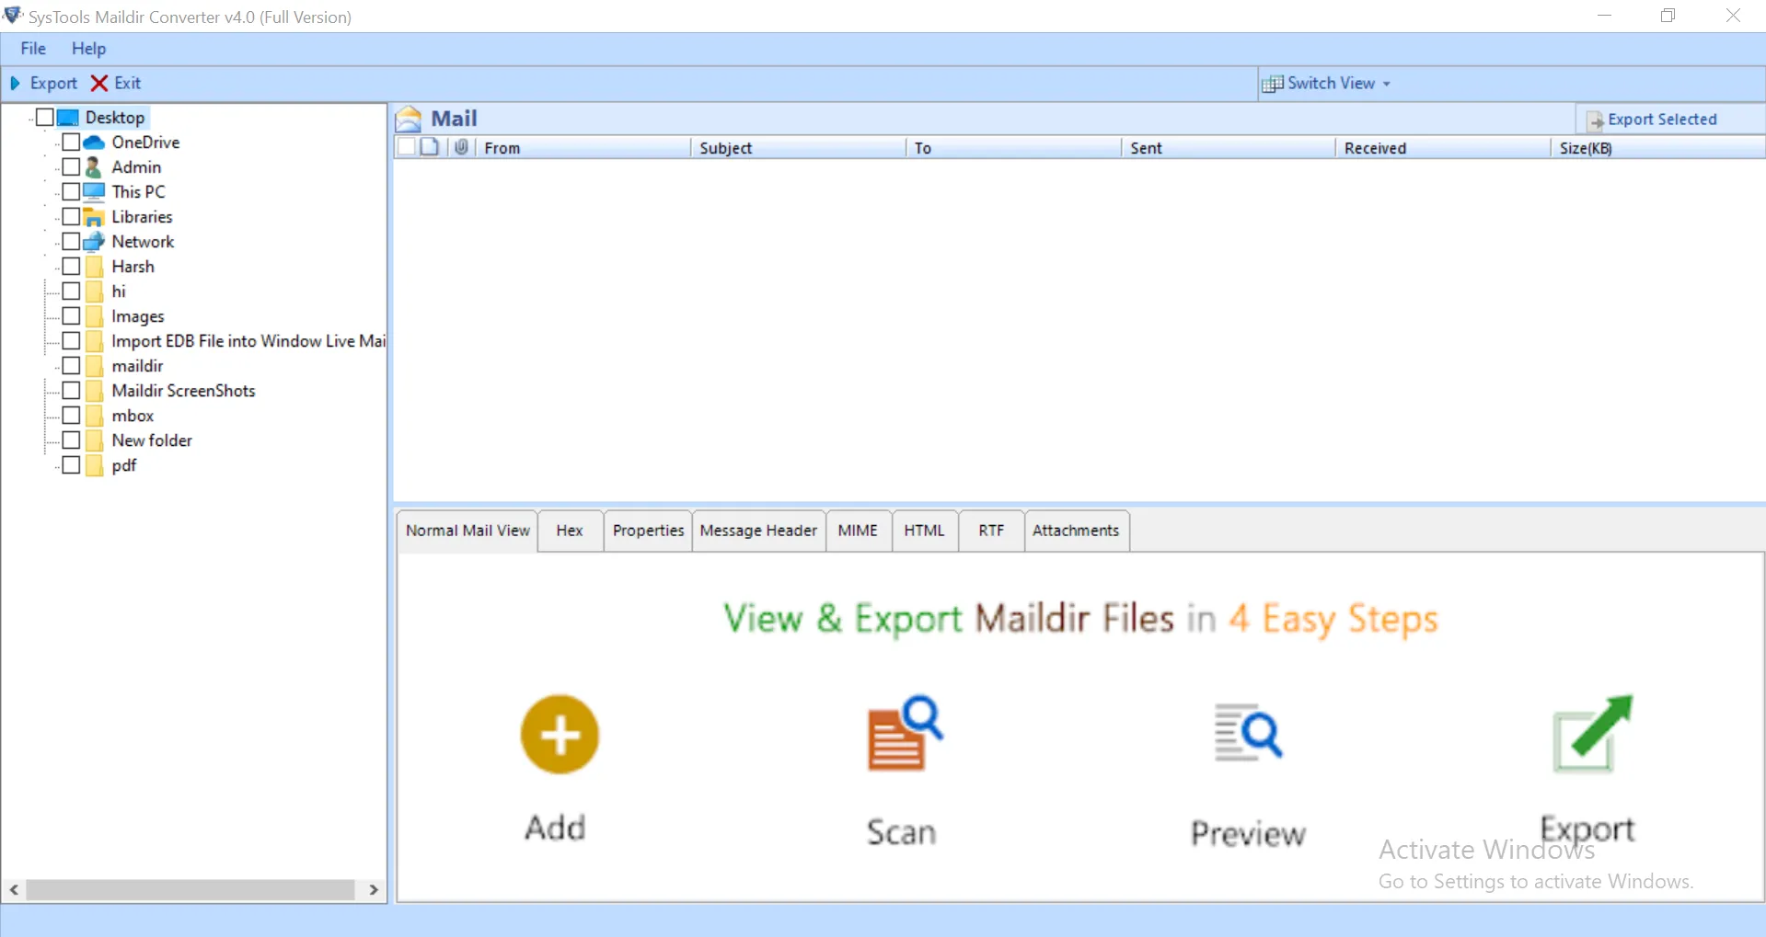Switch to the Properties tab
The height and width of the screenshot is (937, 1766).
[648, 531]
